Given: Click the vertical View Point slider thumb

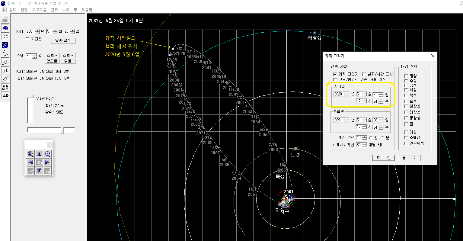Looking at the screenshot, I should point(30,96).
